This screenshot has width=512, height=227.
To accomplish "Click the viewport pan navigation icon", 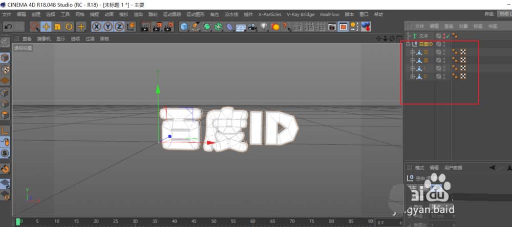I will point(378,38).
